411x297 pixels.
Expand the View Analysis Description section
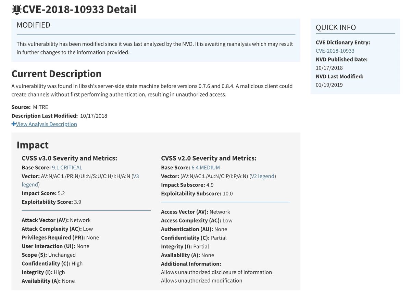[46, 124]
